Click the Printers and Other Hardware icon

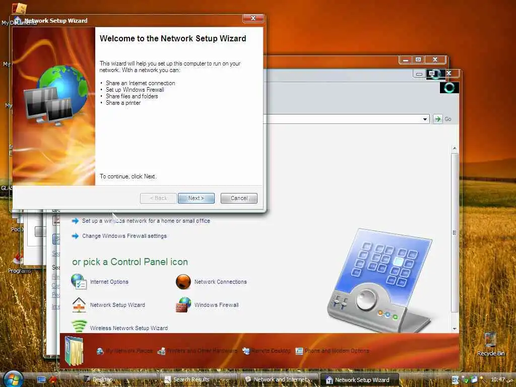161,351
